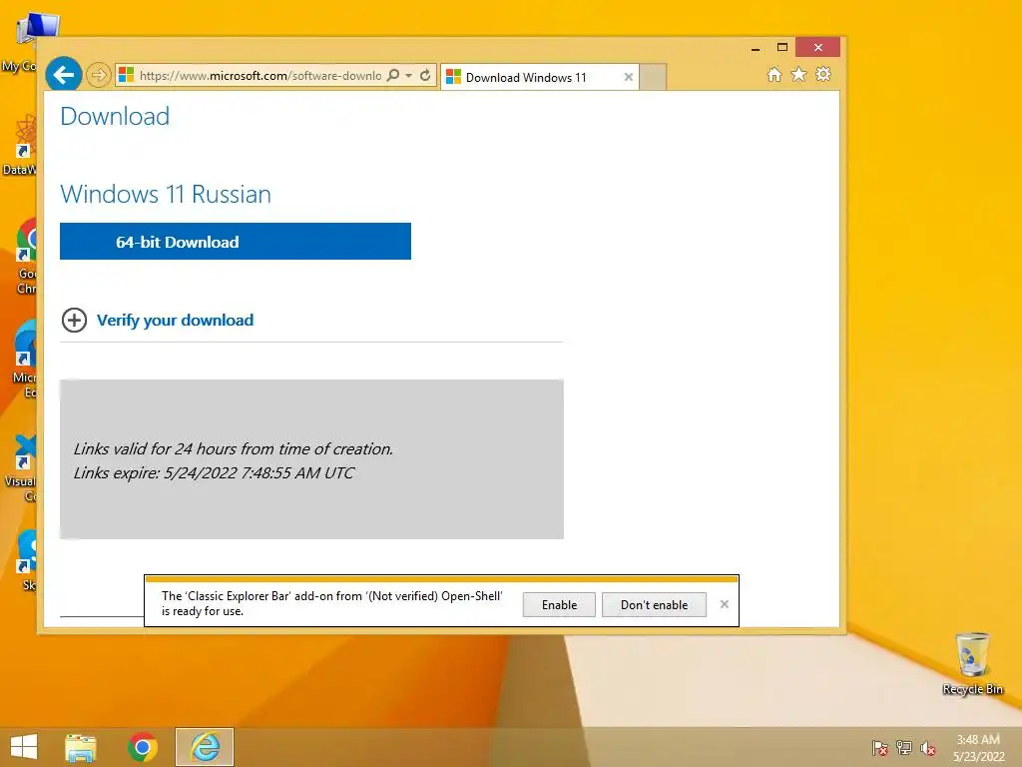The width and height of the screenshot is (1022, 767).
Task: Click the search magnifier in address bar
Action: click(x=393, y=75)
